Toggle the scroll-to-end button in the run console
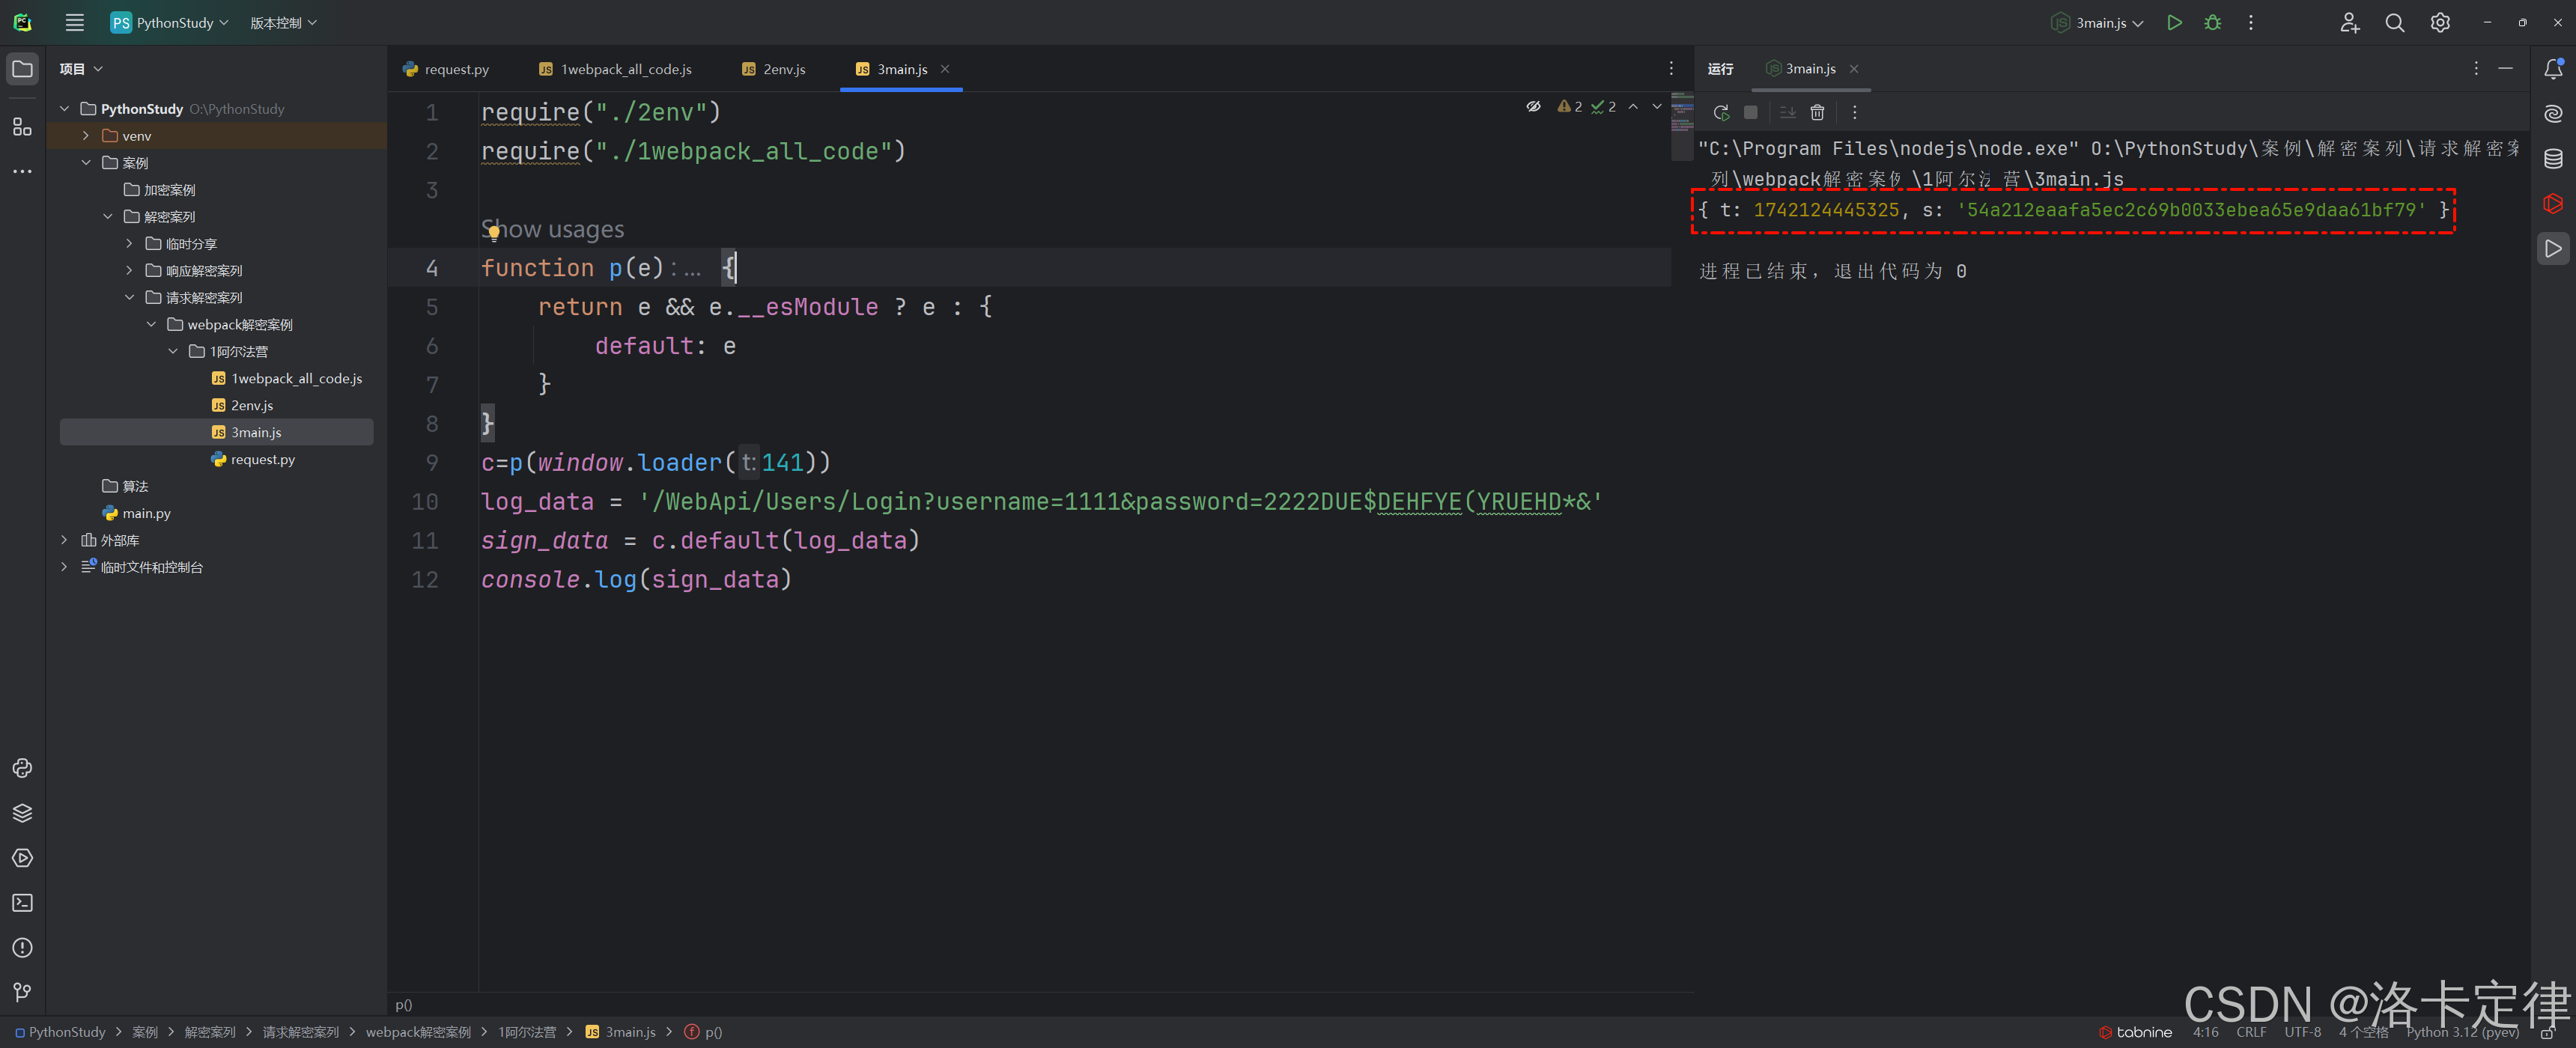 point(1787,112)
